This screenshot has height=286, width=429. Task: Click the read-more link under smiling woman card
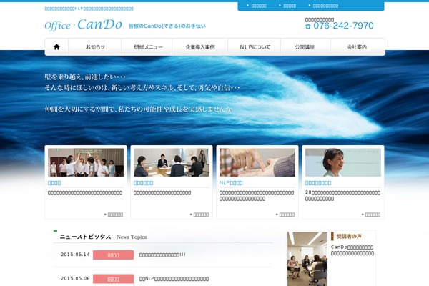(x=371, y=214)
